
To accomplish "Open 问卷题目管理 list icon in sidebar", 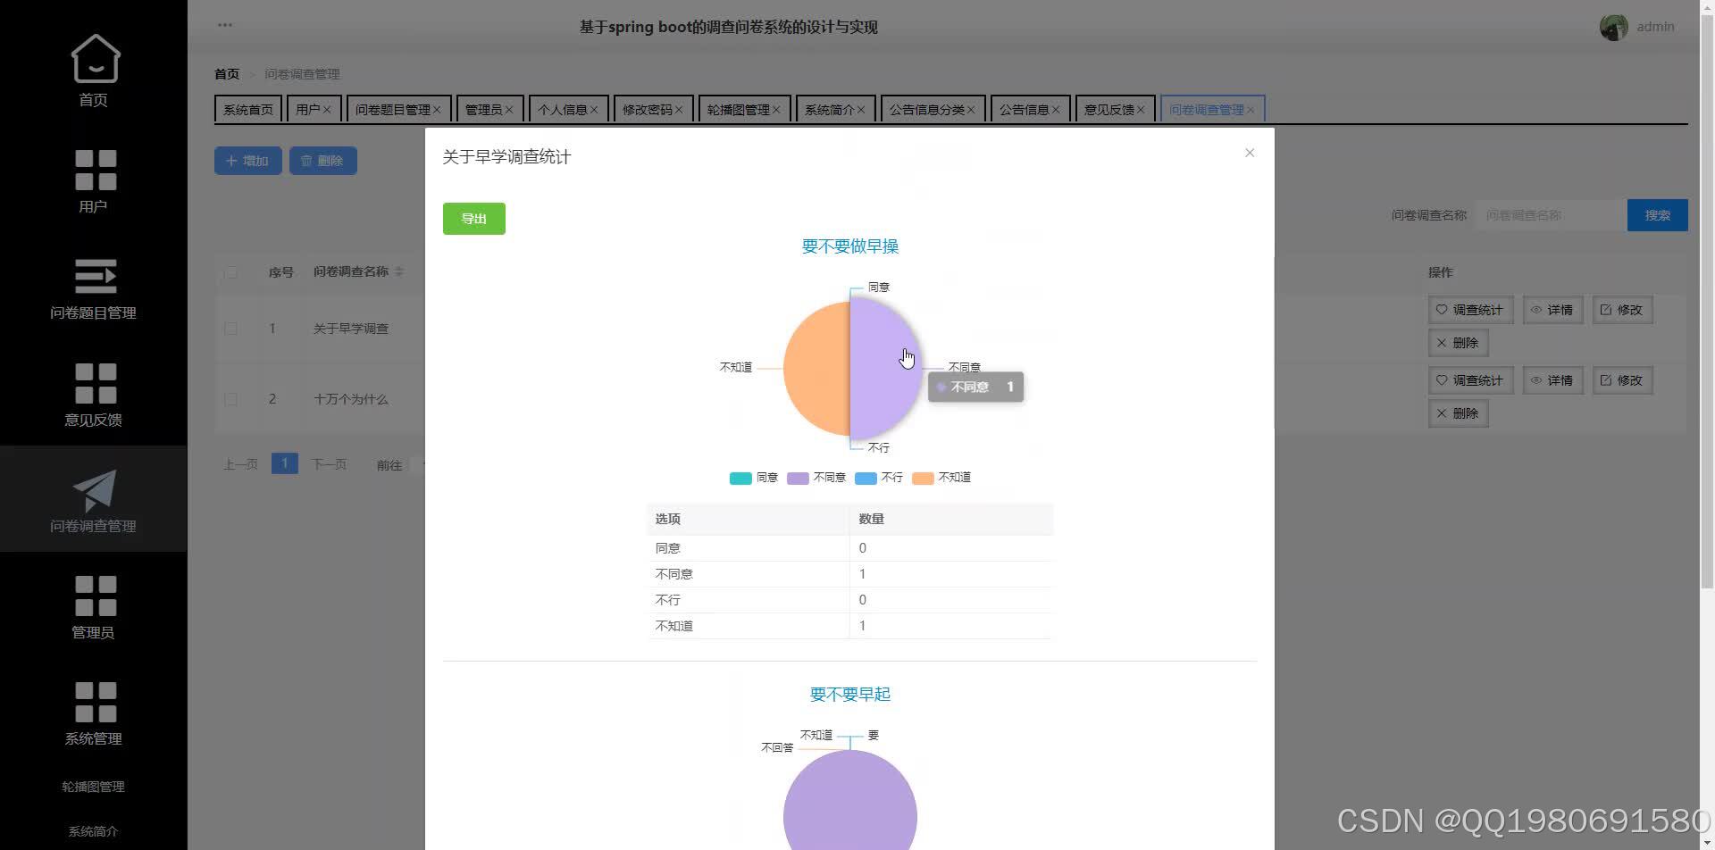I will [x=95, y=276].
